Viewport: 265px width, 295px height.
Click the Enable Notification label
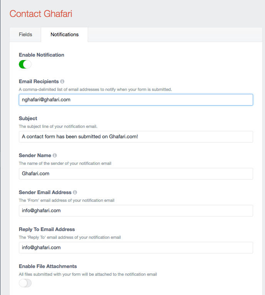coord(42,55)
